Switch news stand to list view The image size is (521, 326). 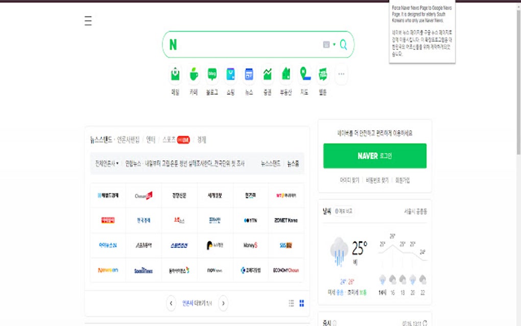click(x=291, y=303)
